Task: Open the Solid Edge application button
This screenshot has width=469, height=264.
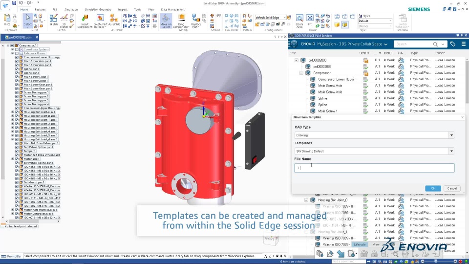Action: tap(5, 4)
